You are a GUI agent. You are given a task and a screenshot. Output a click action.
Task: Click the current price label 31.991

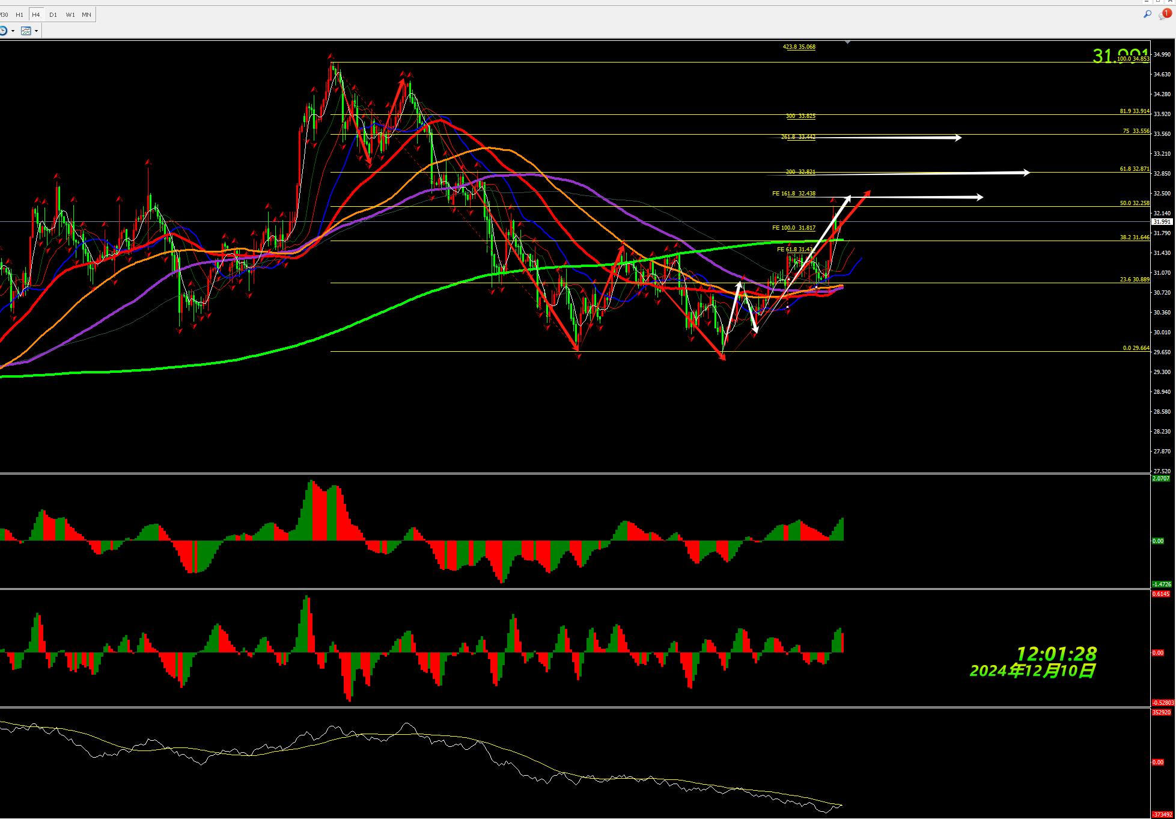[x=1162, y=221]
